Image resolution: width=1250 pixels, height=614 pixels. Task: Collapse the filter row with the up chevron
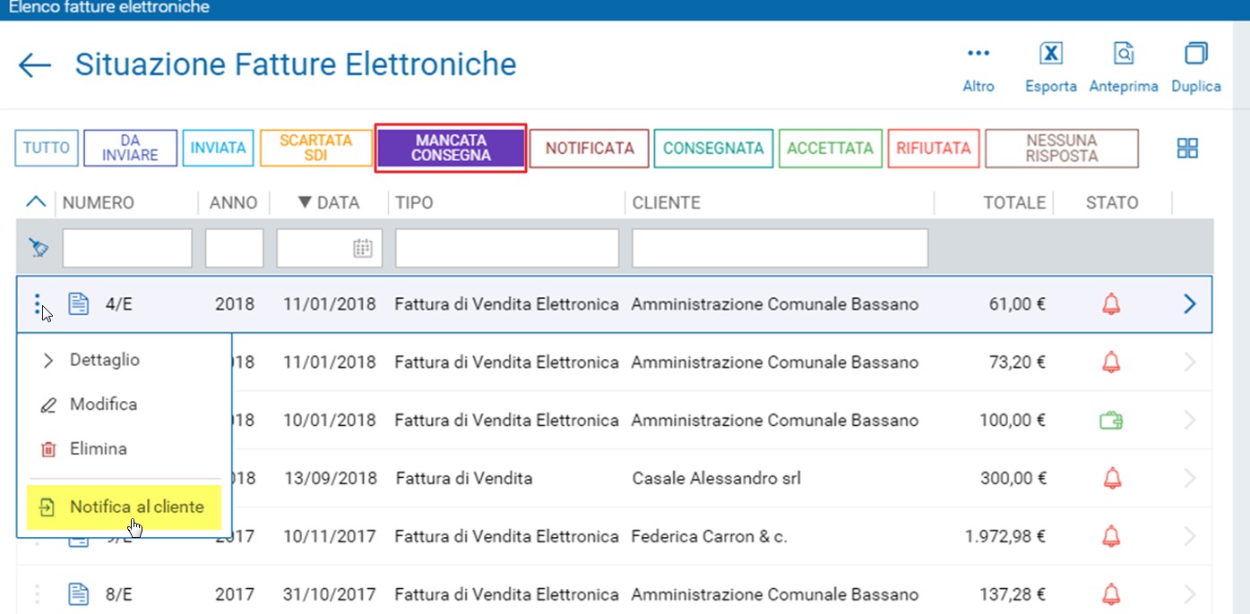pos(35,202)
